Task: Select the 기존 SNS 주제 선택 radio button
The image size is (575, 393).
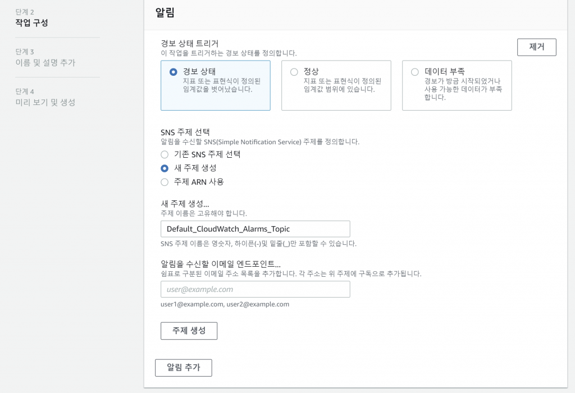Action: click(x=165, y=154)
